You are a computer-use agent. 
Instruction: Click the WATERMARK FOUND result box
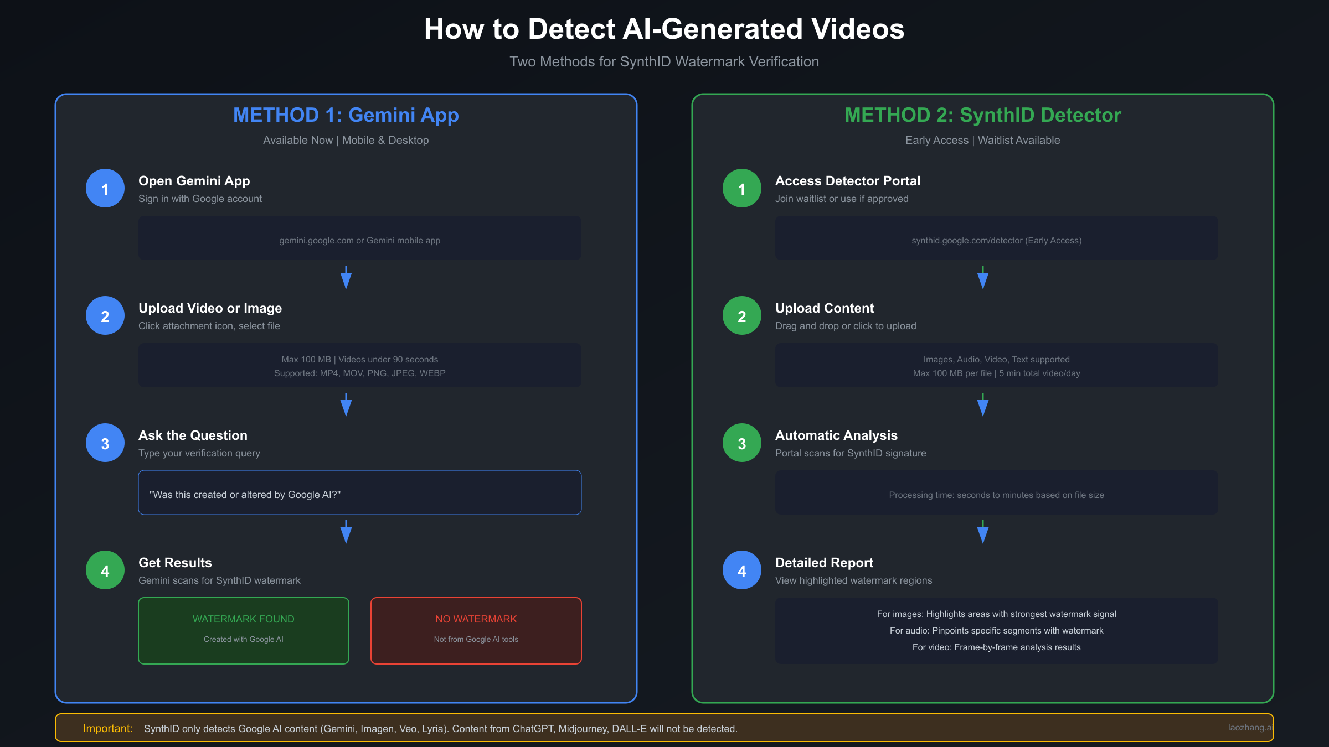click(243, 630)
